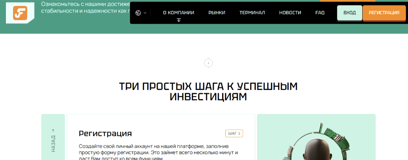Click the heading ТРИ ПРОСТЫХ ШАГА К УСПЕШНЫМ ИНВЕСТИЦИЯМ
Screen dimensions: 408x160
pyautogui.click(x=208, y=92)
